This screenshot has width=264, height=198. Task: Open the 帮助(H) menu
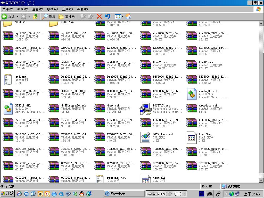(x=82, y=9)
